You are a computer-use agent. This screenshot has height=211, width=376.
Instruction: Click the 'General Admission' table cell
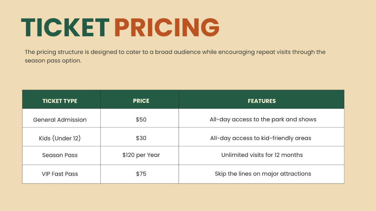tap(60, 120)
